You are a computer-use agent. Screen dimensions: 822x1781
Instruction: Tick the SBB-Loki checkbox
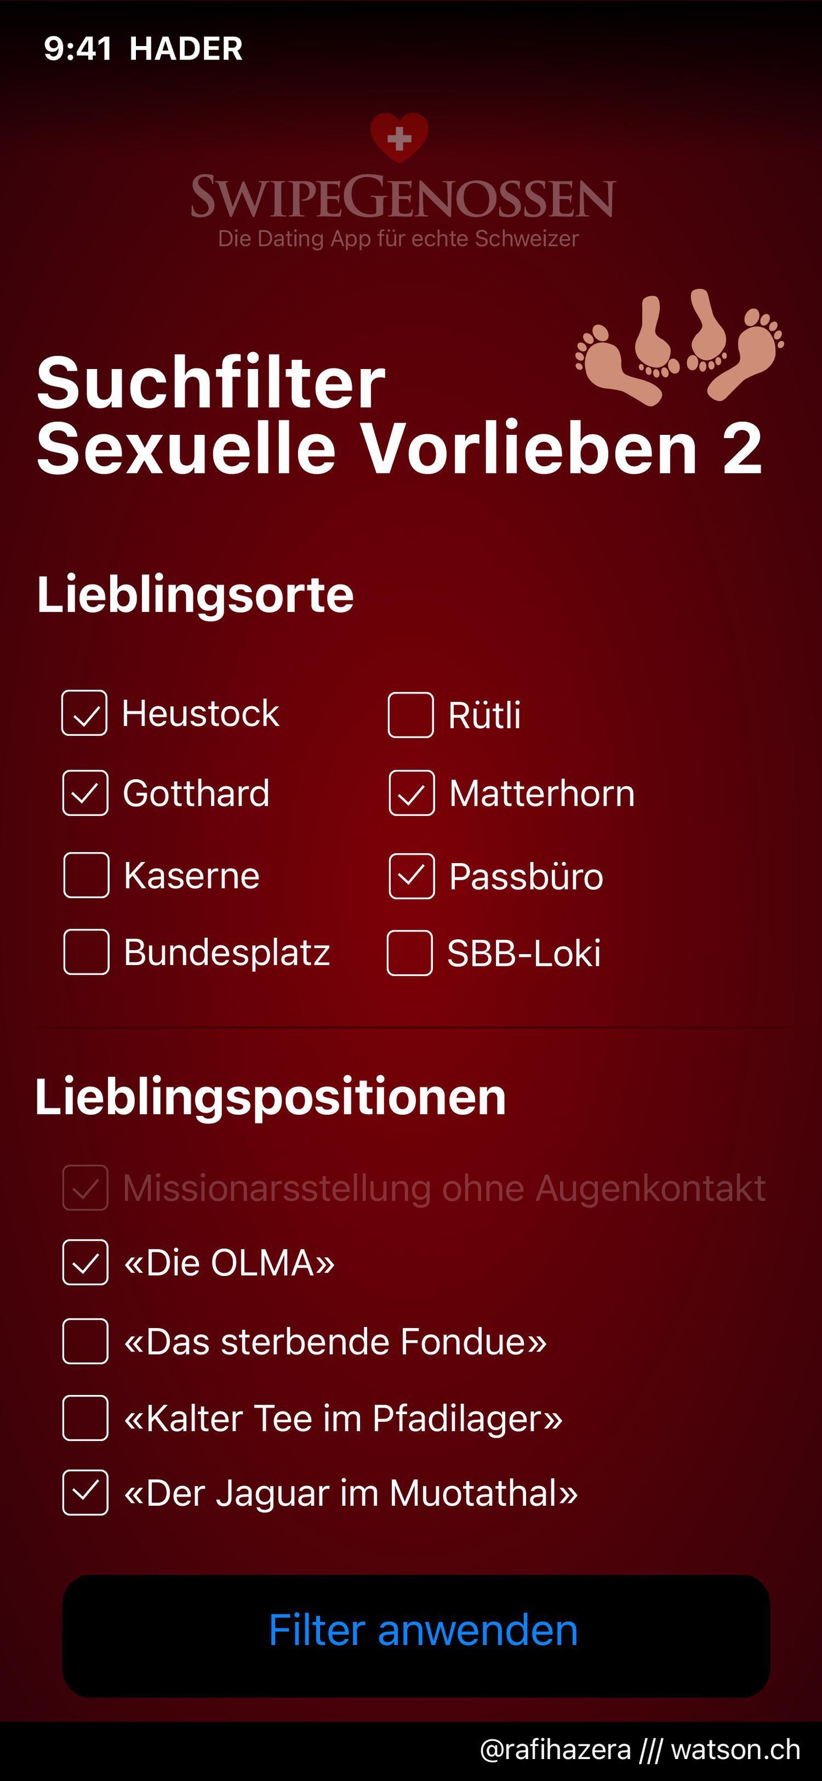pos(409,953)
